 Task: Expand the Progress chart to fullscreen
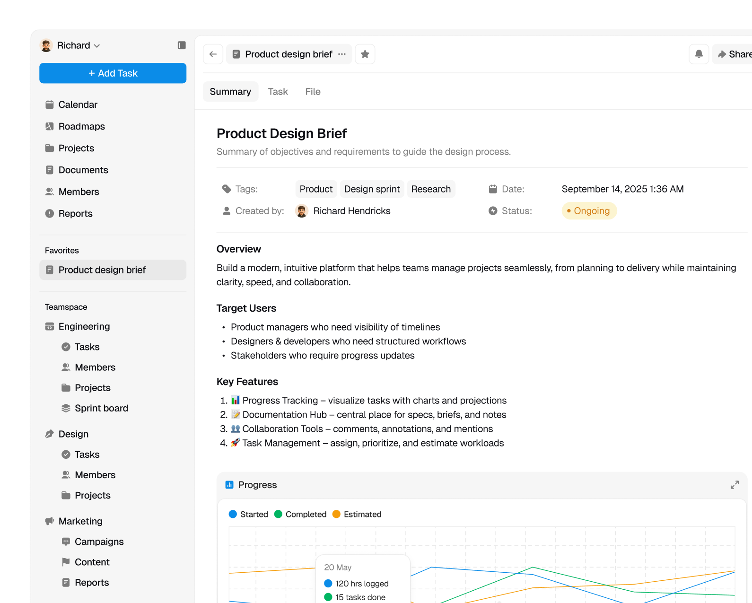tap(735, 485)
